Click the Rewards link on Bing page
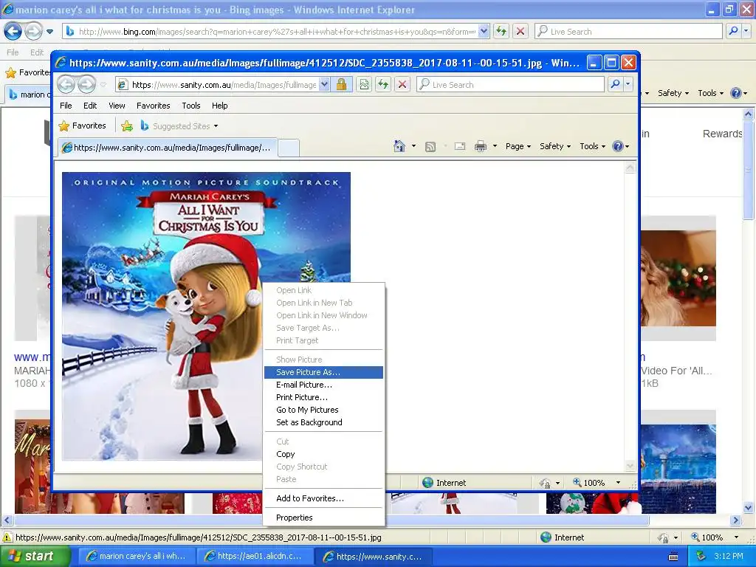 (x=722, y=134)
